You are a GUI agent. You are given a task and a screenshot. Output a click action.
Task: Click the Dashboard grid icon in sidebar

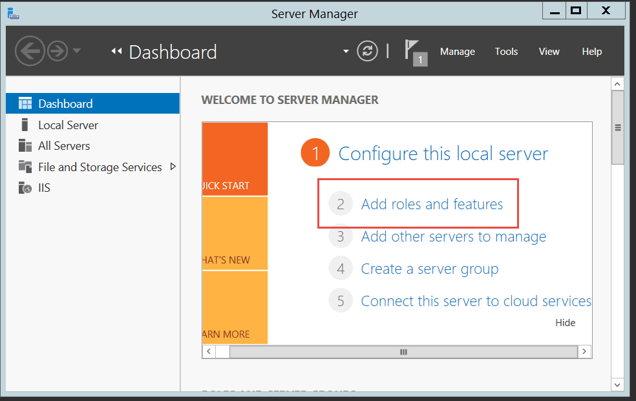coord(25,104)
